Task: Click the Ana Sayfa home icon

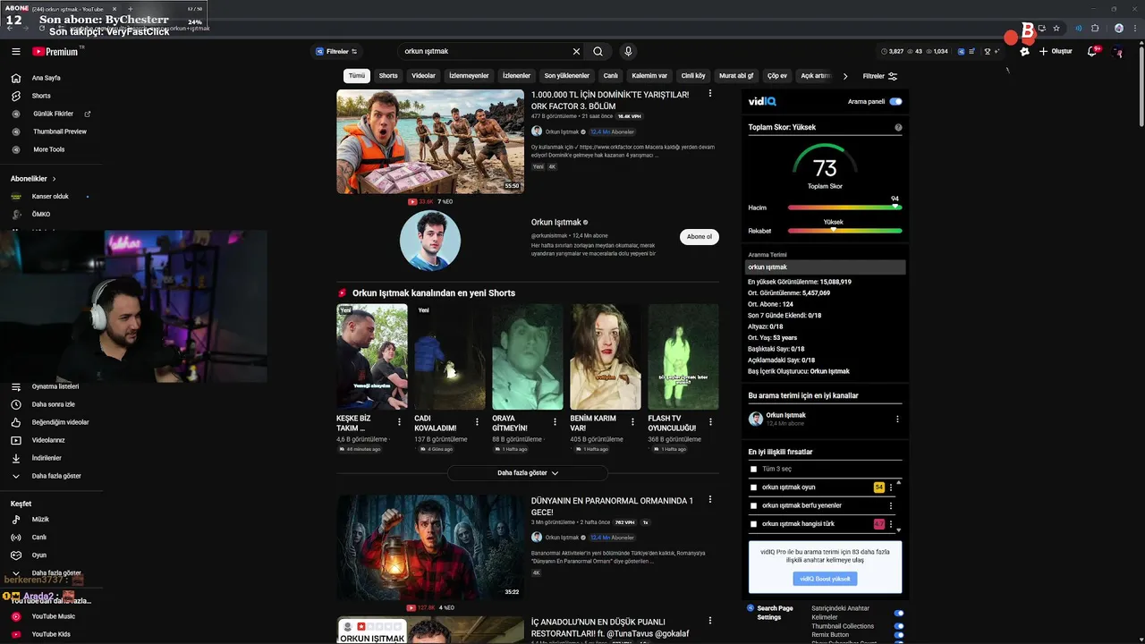Action: [x=16, y=78]
